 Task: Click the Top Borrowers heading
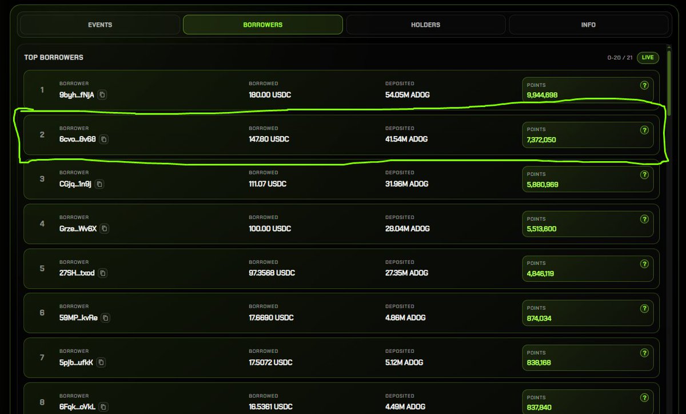pos(54,57)
